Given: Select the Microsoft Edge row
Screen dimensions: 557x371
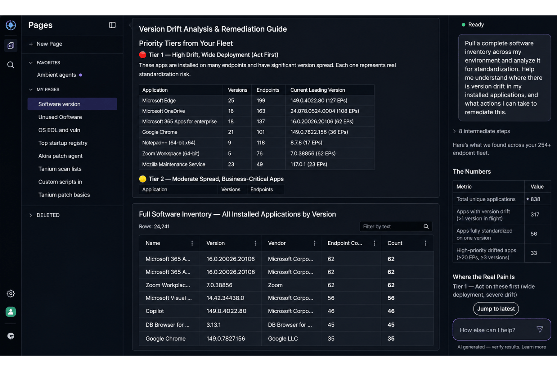Looking at the screenshot, I should tap(257, 100).
